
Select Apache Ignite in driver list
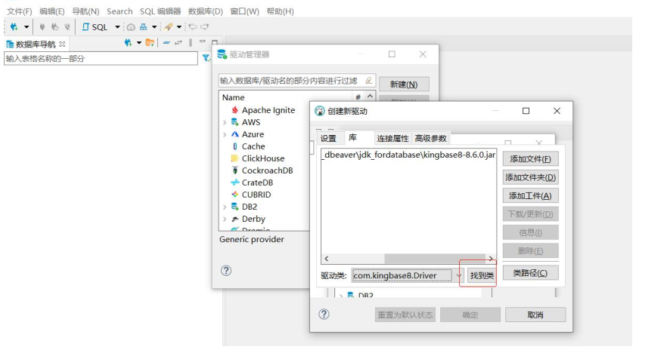(x=268, y=110)
